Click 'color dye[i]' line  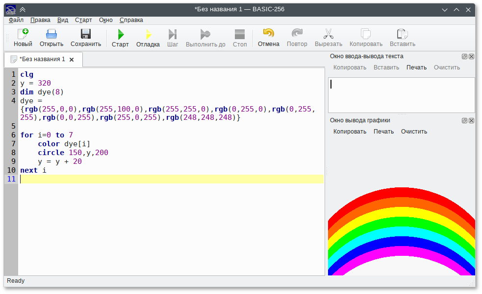(x=64, y=144)
